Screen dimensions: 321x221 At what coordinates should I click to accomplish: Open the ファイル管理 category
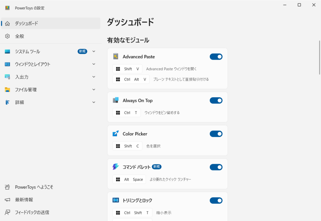point(50,90)
